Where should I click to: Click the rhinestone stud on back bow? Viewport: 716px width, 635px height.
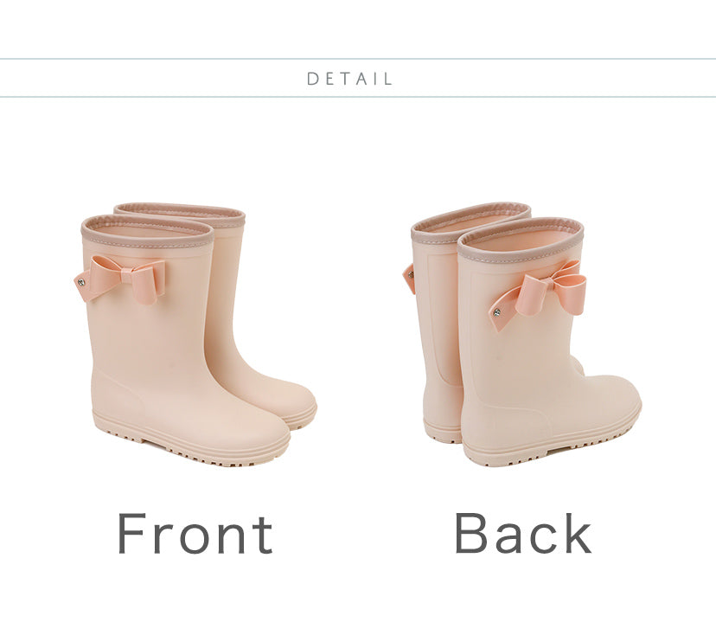tap(496, 313)
